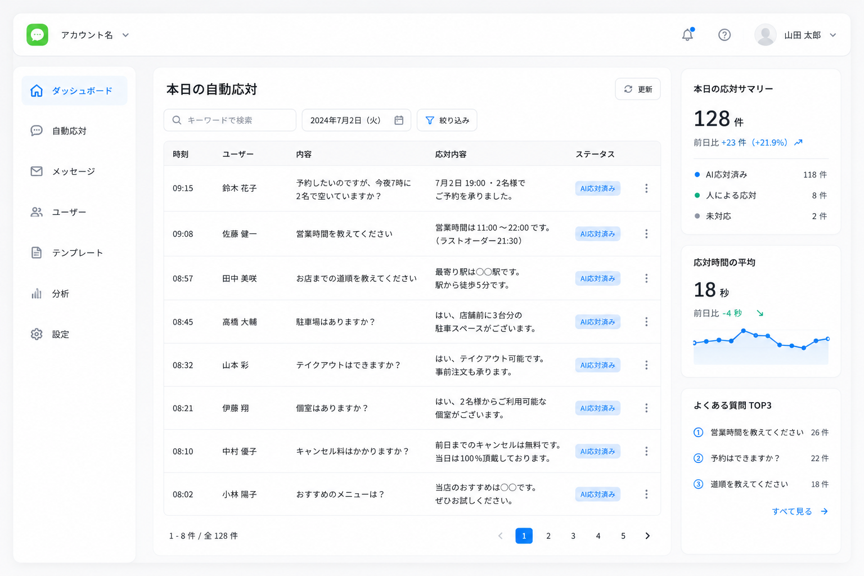Open ダッシュボード in the sidebar
The height and width of the screenshot is (576, 864).
click(74, 91)
